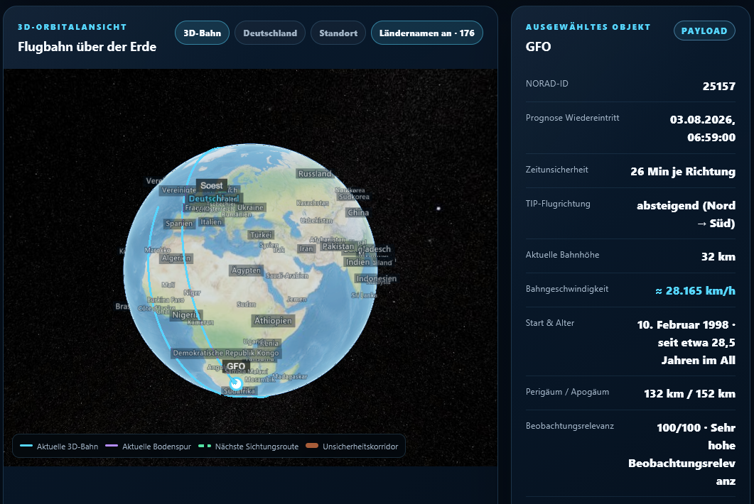Click the NORAD-ID value 25157
The image size is (754, 504).
click(x=719, y=86)
